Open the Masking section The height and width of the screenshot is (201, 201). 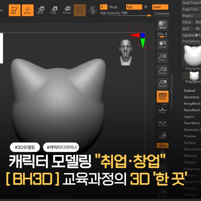click(x=190, y=156)
